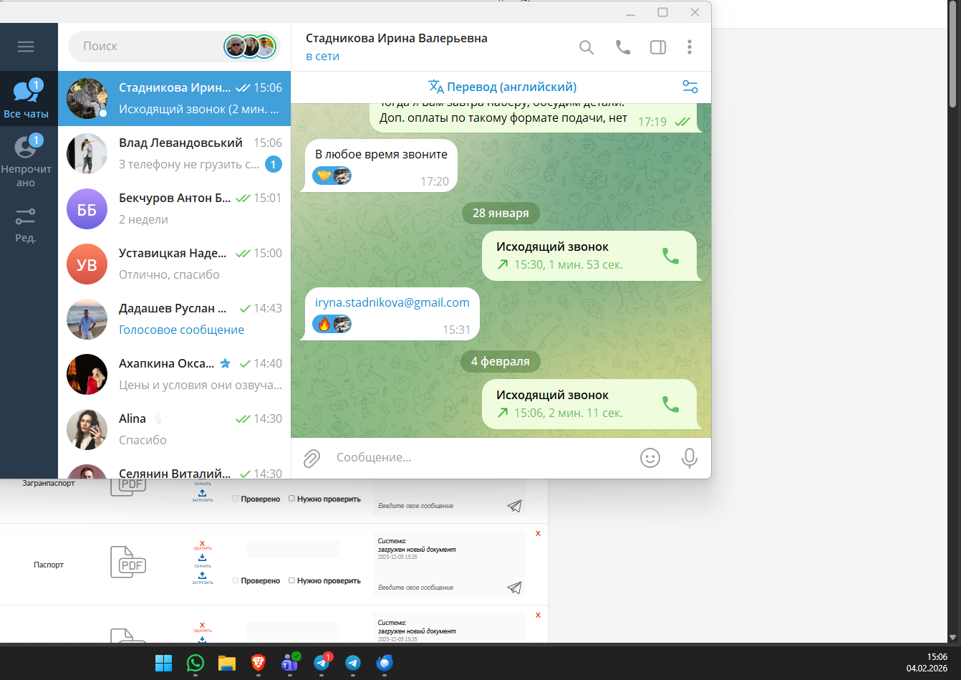
Task: Open Microsoft Teams from the taskbar
Action: tap(290, 662)
